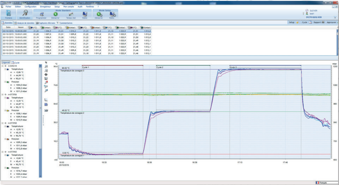Click the Approuver button
Viewport: 339px width, 185px height.
click(331, 22)
